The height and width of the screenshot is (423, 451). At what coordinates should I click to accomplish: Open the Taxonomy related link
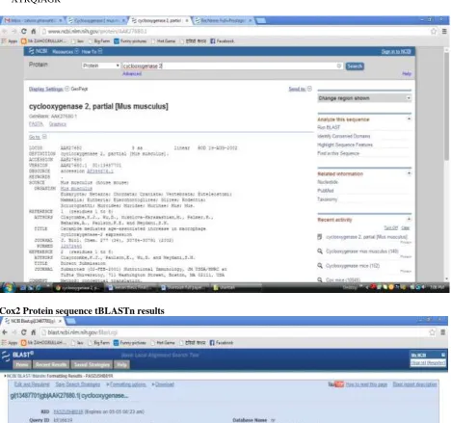327,199
